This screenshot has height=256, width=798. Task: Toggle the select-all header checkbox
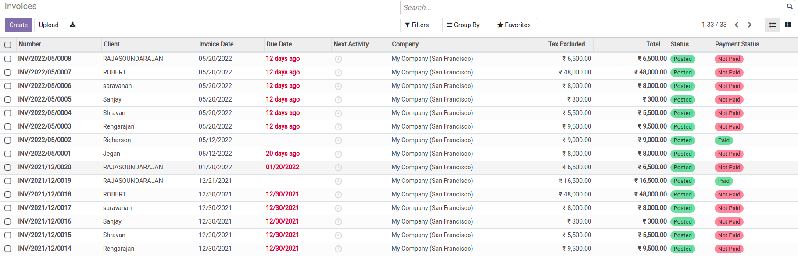click(x=8, y=45)
